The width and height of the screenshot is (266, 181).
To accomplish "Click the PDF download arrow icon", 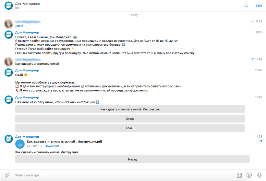I will (x=20, y=144).
